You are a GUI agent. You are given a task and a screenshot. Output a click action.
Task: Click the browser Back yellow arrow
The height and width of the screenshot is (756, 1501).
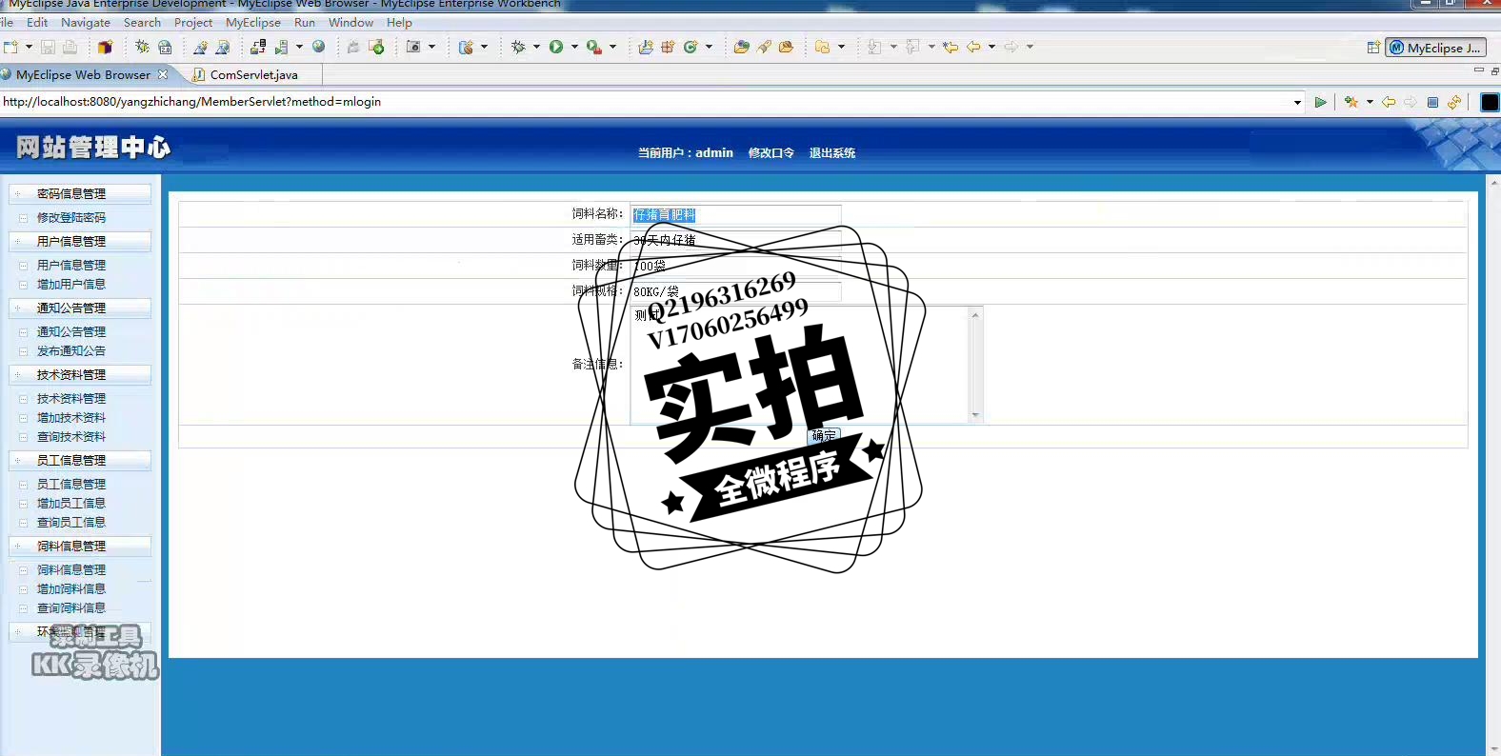coord(1389,102)
